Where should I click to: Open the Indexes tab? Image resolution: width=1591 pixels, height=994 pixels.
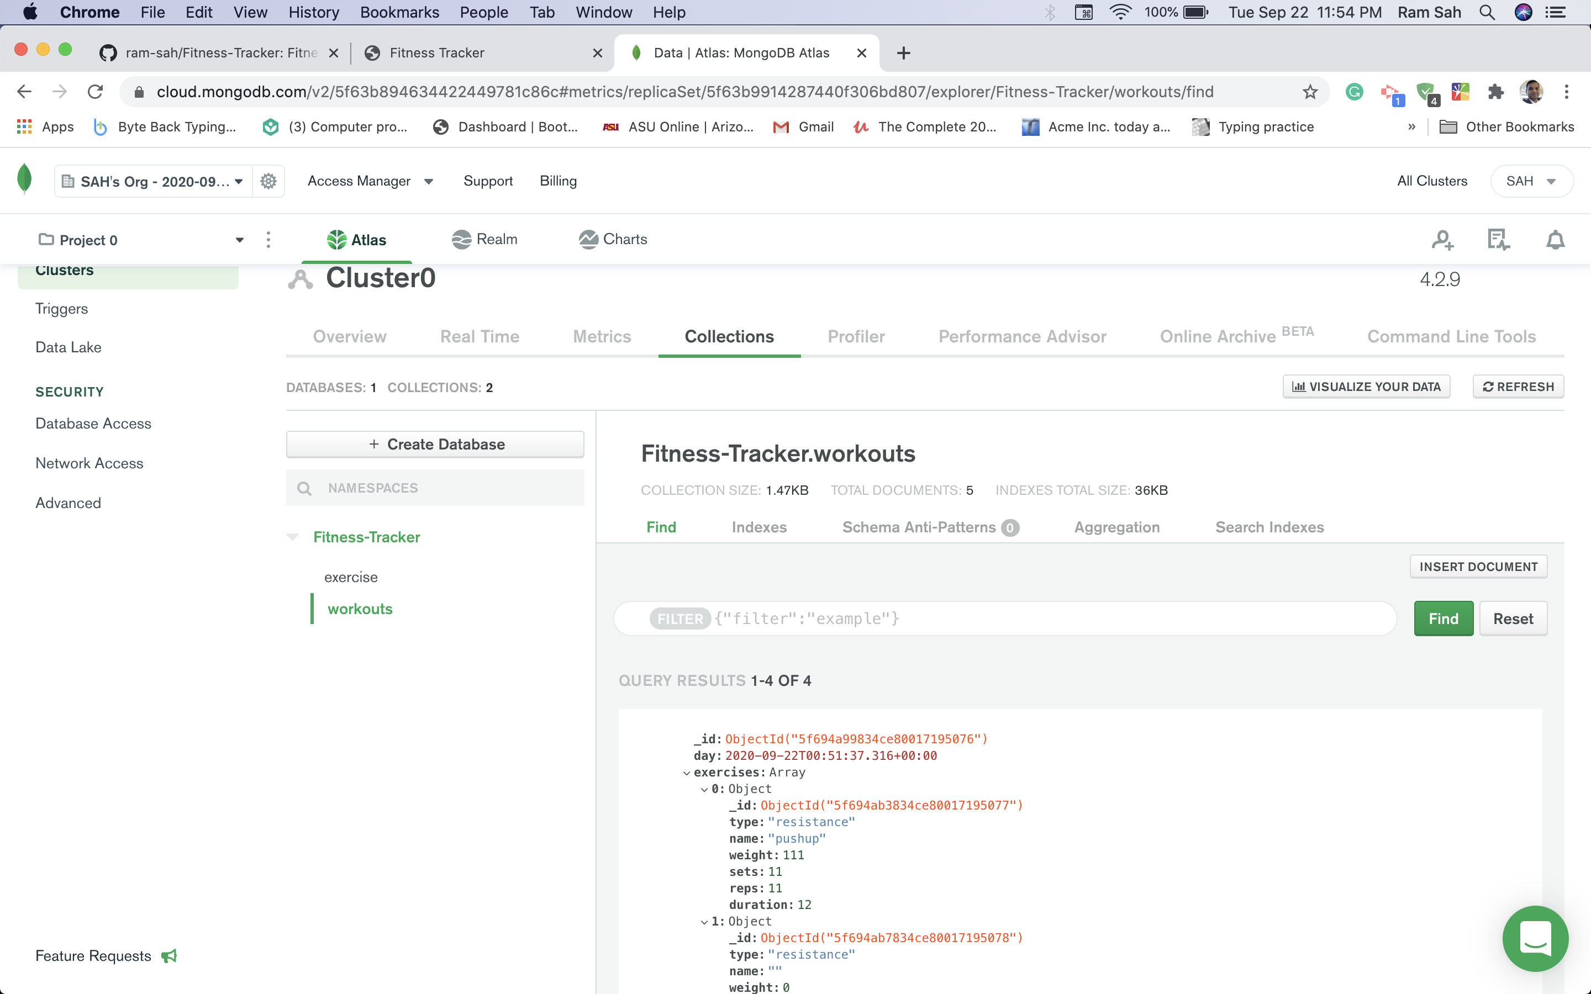(758, 527)
